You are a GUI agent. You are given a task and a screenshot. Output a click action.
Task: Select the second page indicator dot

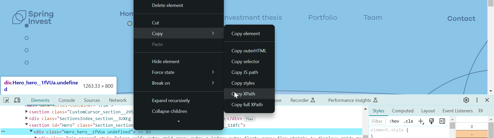27,38
